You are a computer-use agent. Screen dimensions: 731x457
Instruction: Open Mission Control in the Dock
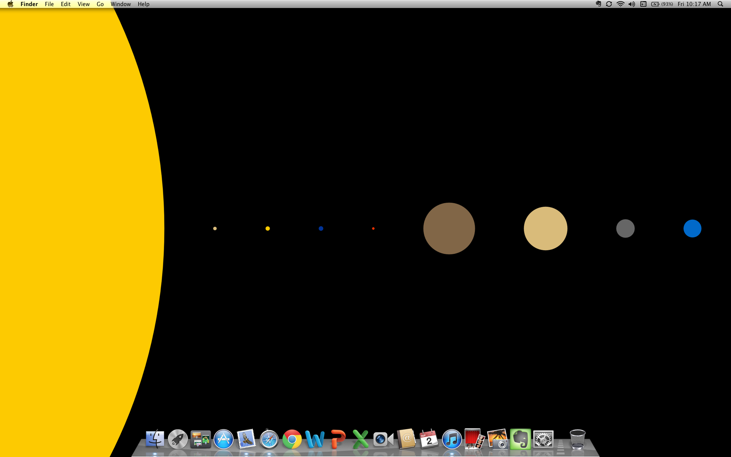pyautogui.click(x=201, y=439)
